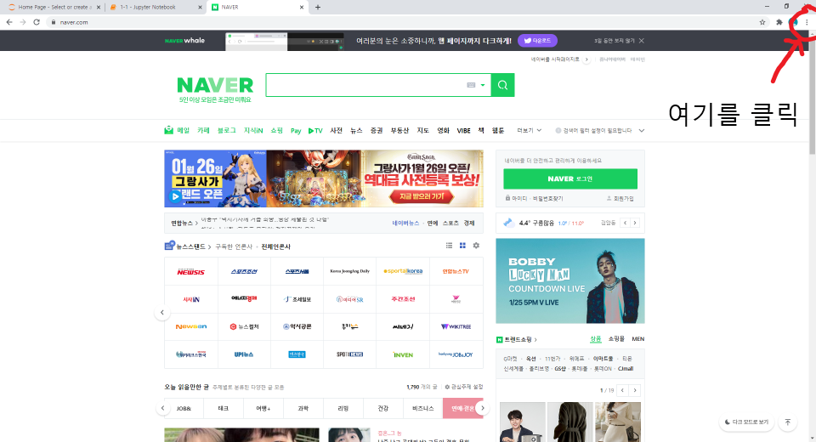Image resolution: width=816 pixels, height=442 pixels.
Task: Go to previous newsstand page arrow
Action: (162, 312)
